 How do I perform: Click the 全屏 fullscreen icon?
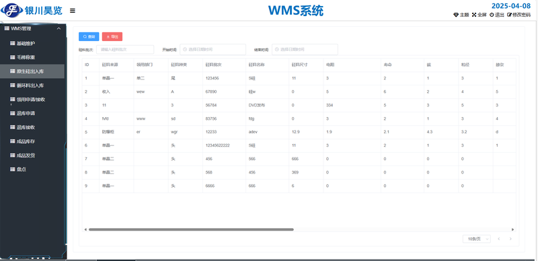pyautogui.click(x=474, y=15)
